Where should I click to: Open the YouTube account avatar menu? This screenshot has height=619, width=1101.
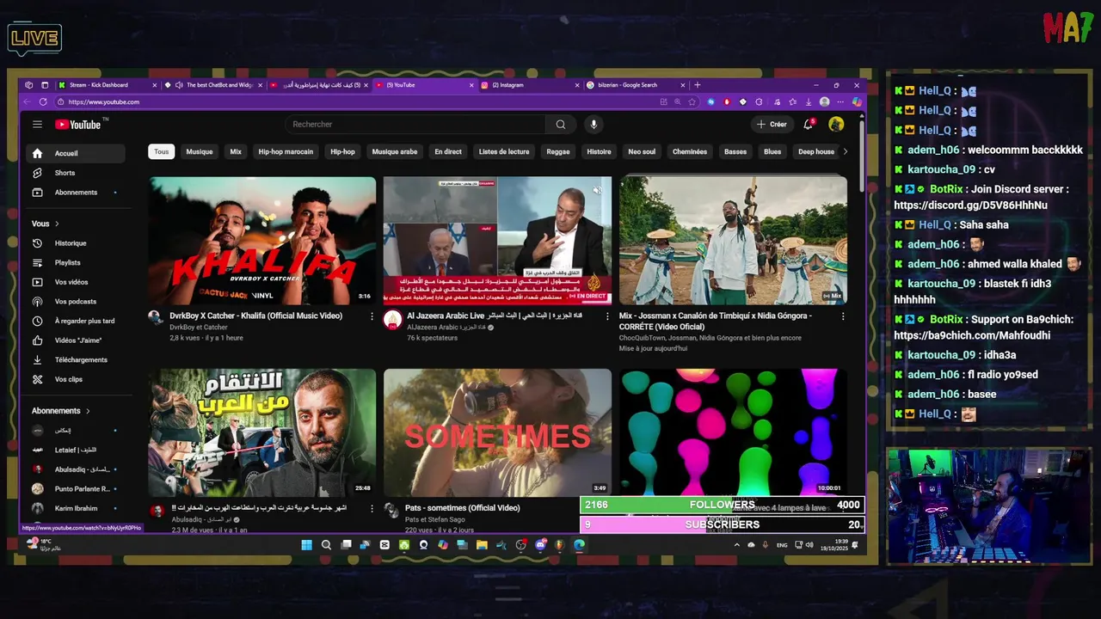pyautogui.click(x=836, y=125)
